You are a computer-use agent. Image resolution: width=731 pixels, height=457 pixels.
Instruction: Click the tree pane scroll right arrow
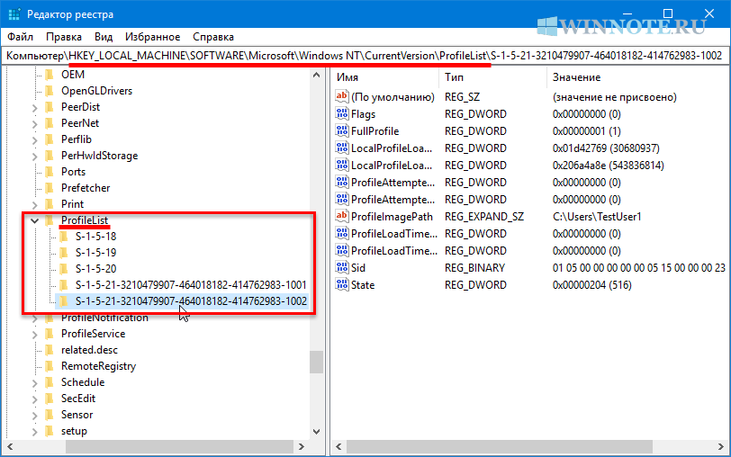(302, 447)
